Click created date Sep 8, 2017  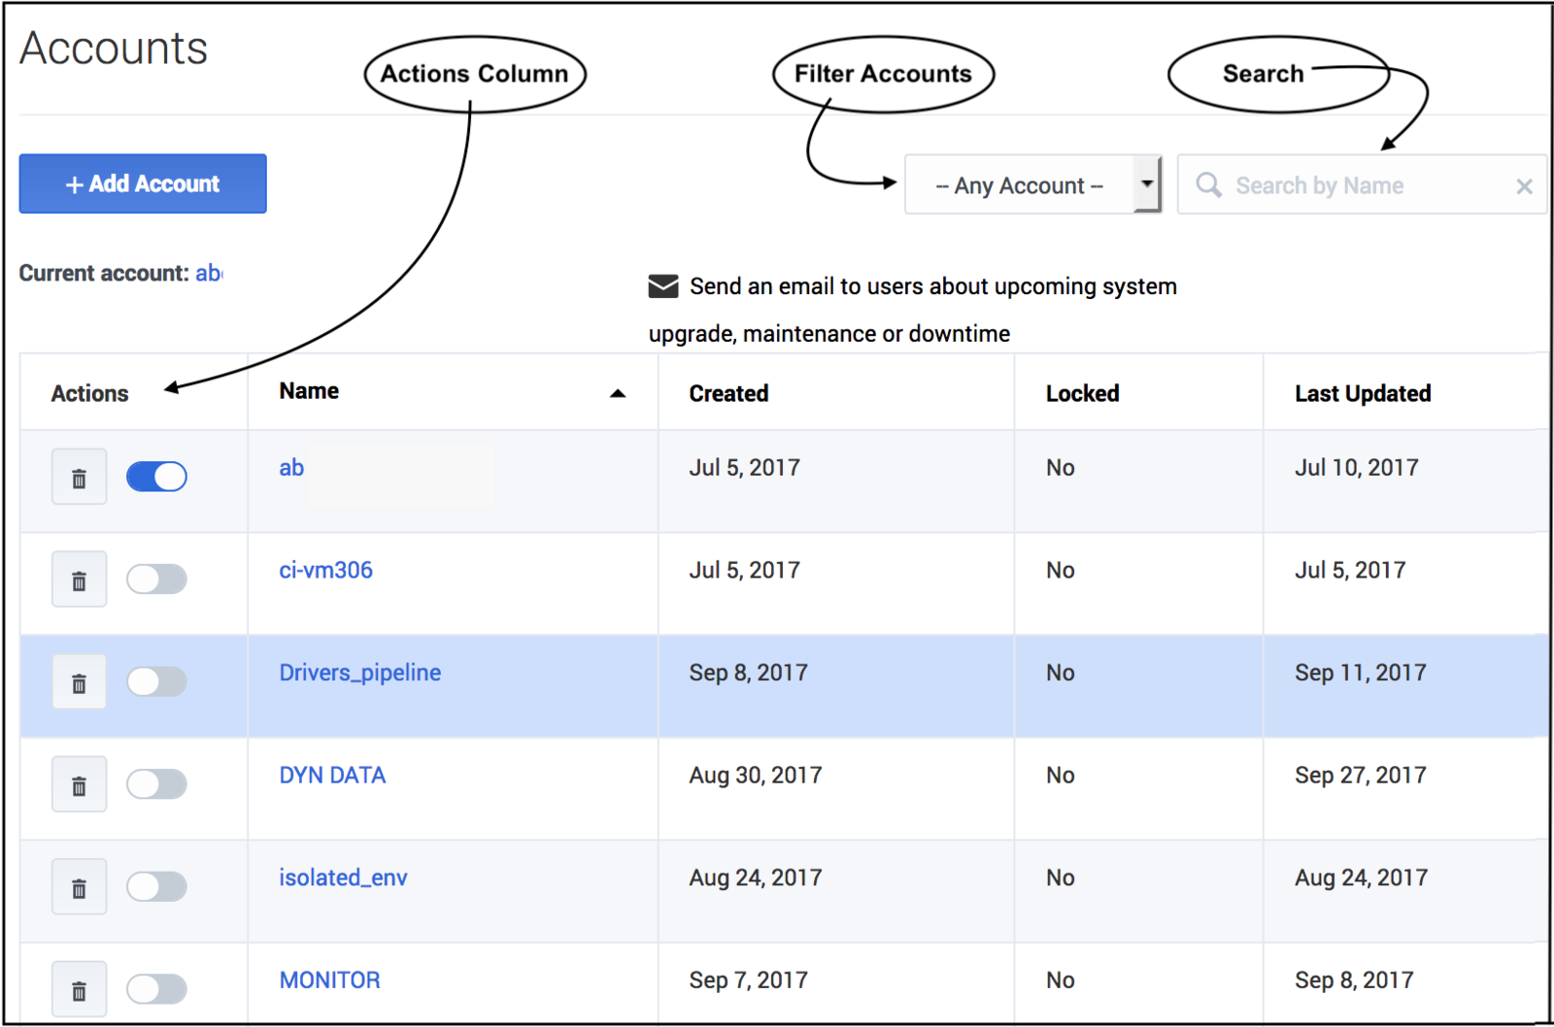748,673
